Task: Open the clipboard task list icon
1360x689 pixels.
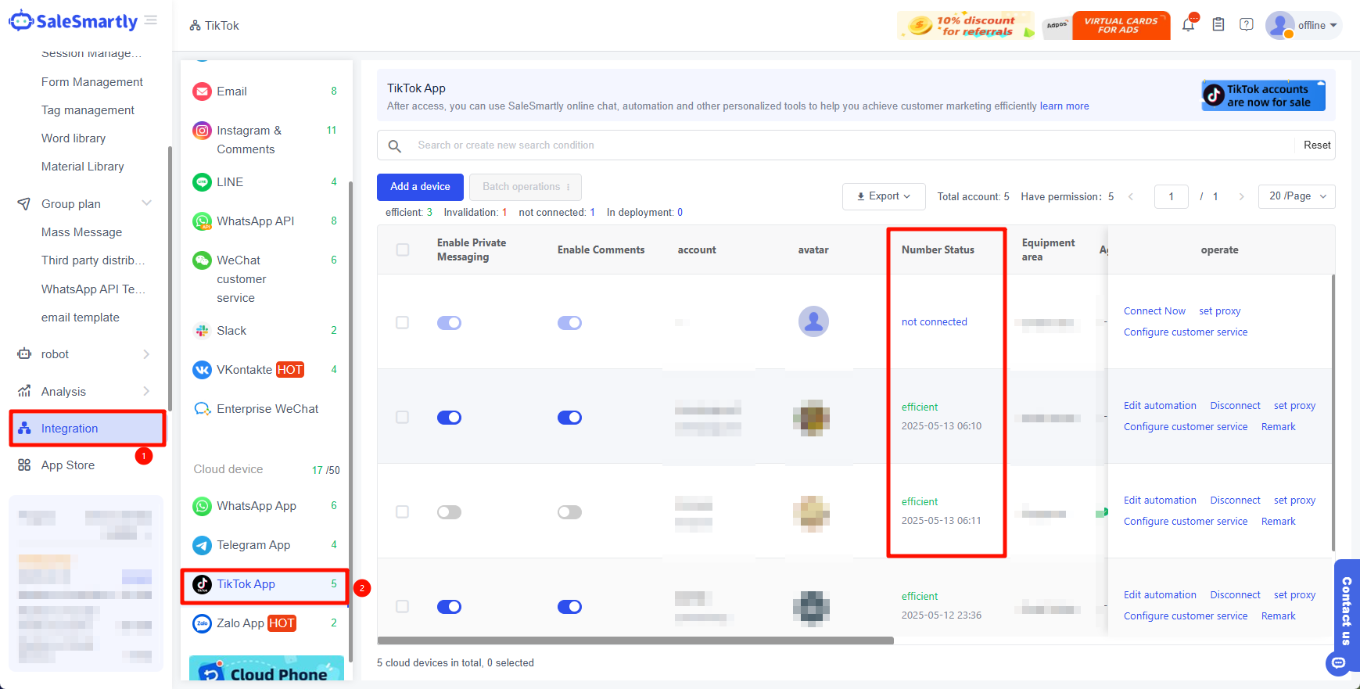Action: pyautogui.click(x=1218, y=25)
